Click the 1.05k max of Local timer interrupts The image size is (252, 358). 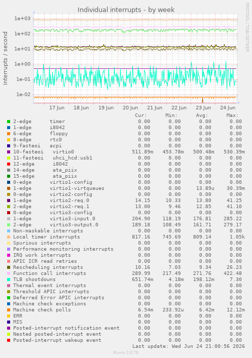pyautogui.click(x=237, y=237)
